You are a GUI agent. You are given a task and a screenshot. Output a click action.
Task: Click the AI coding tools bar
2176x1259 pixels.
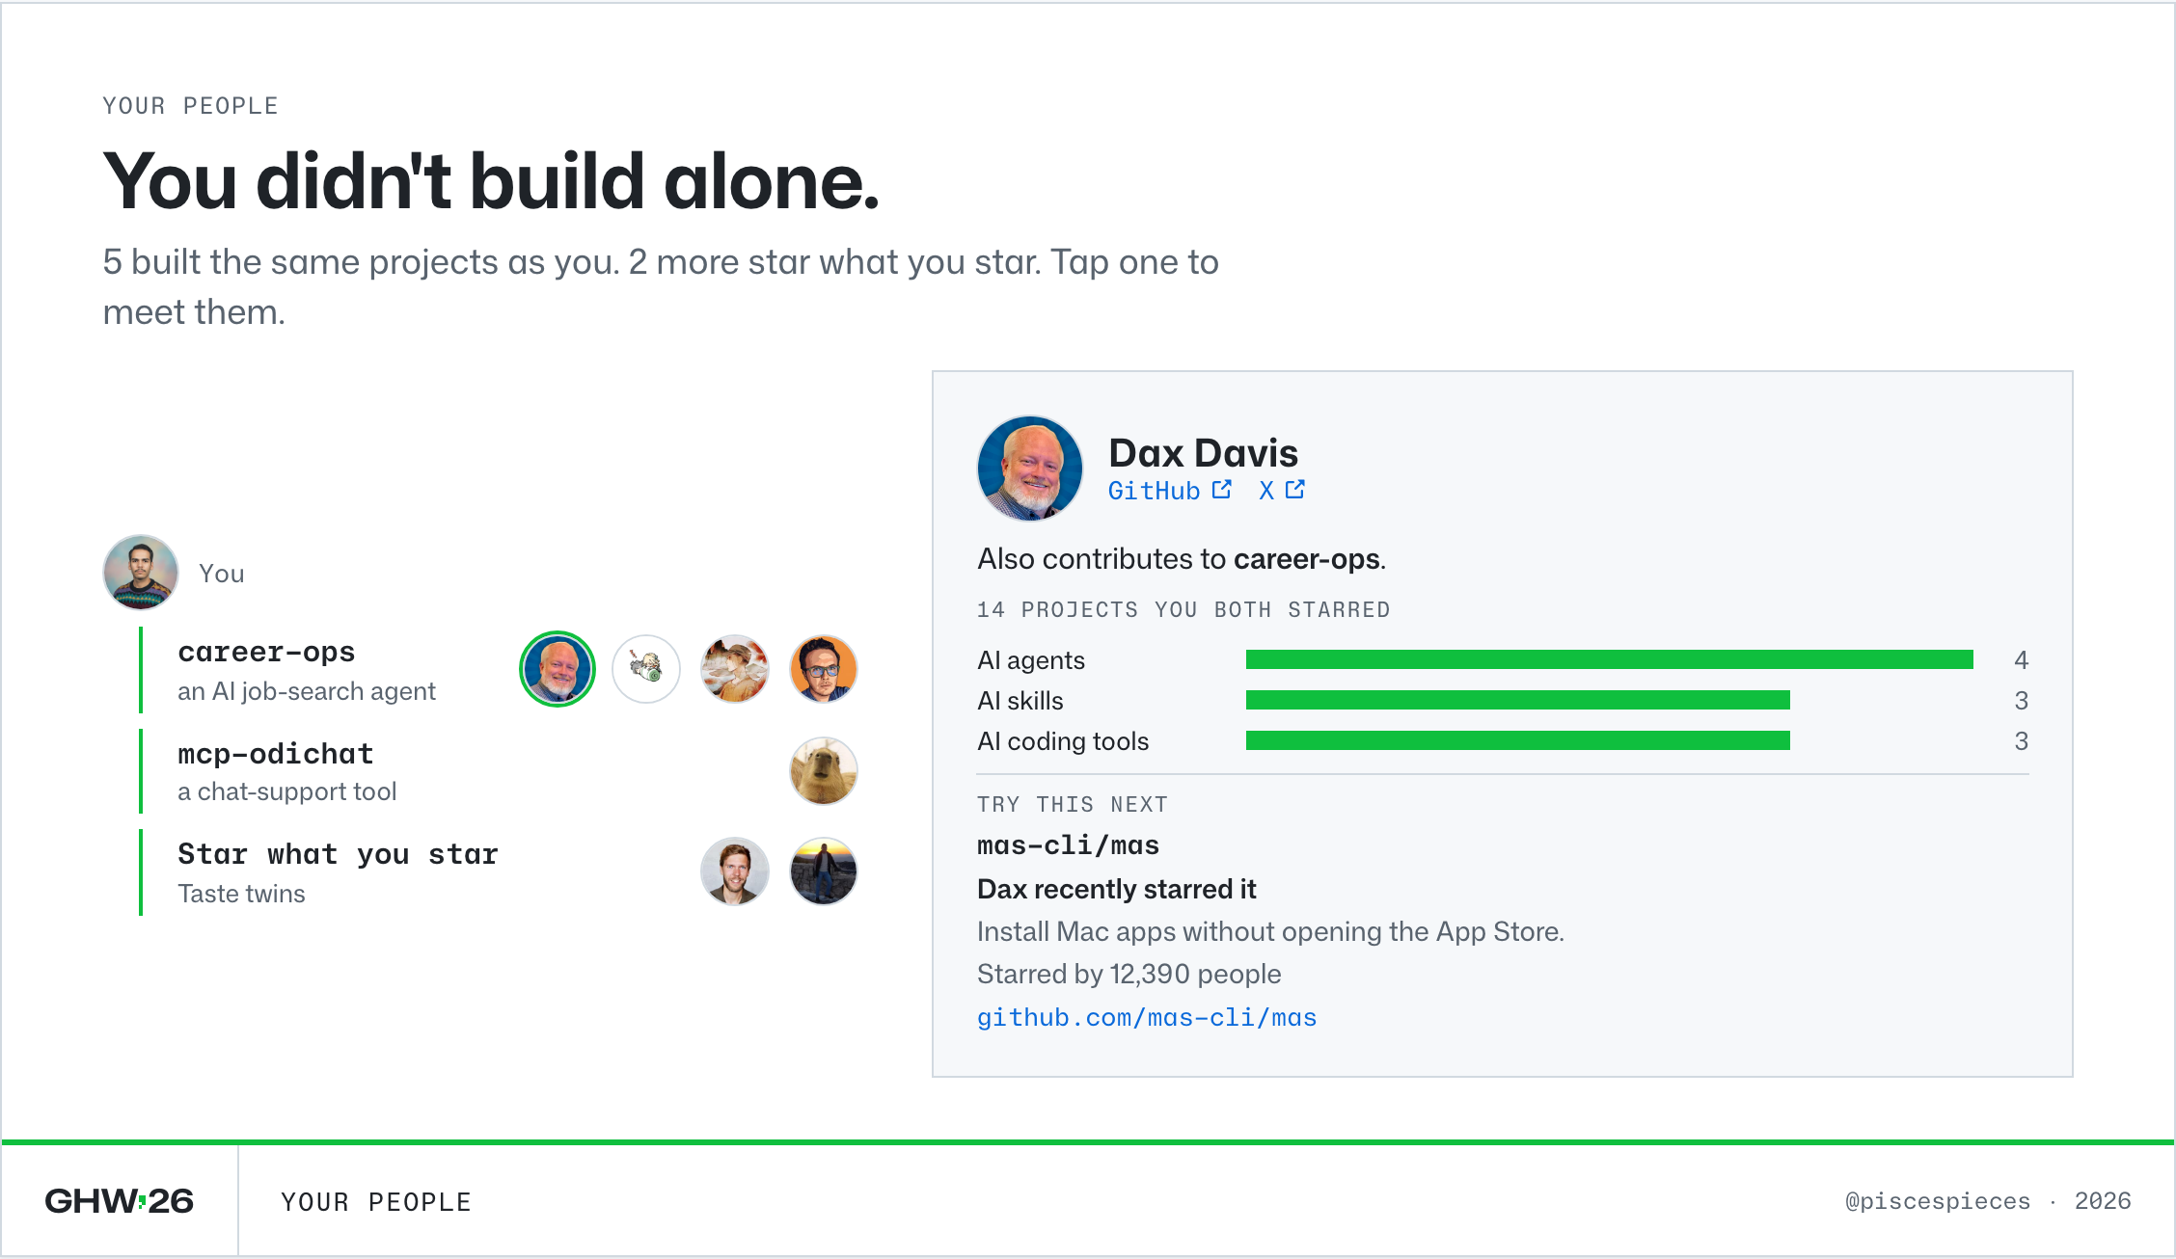(1518, 740)
